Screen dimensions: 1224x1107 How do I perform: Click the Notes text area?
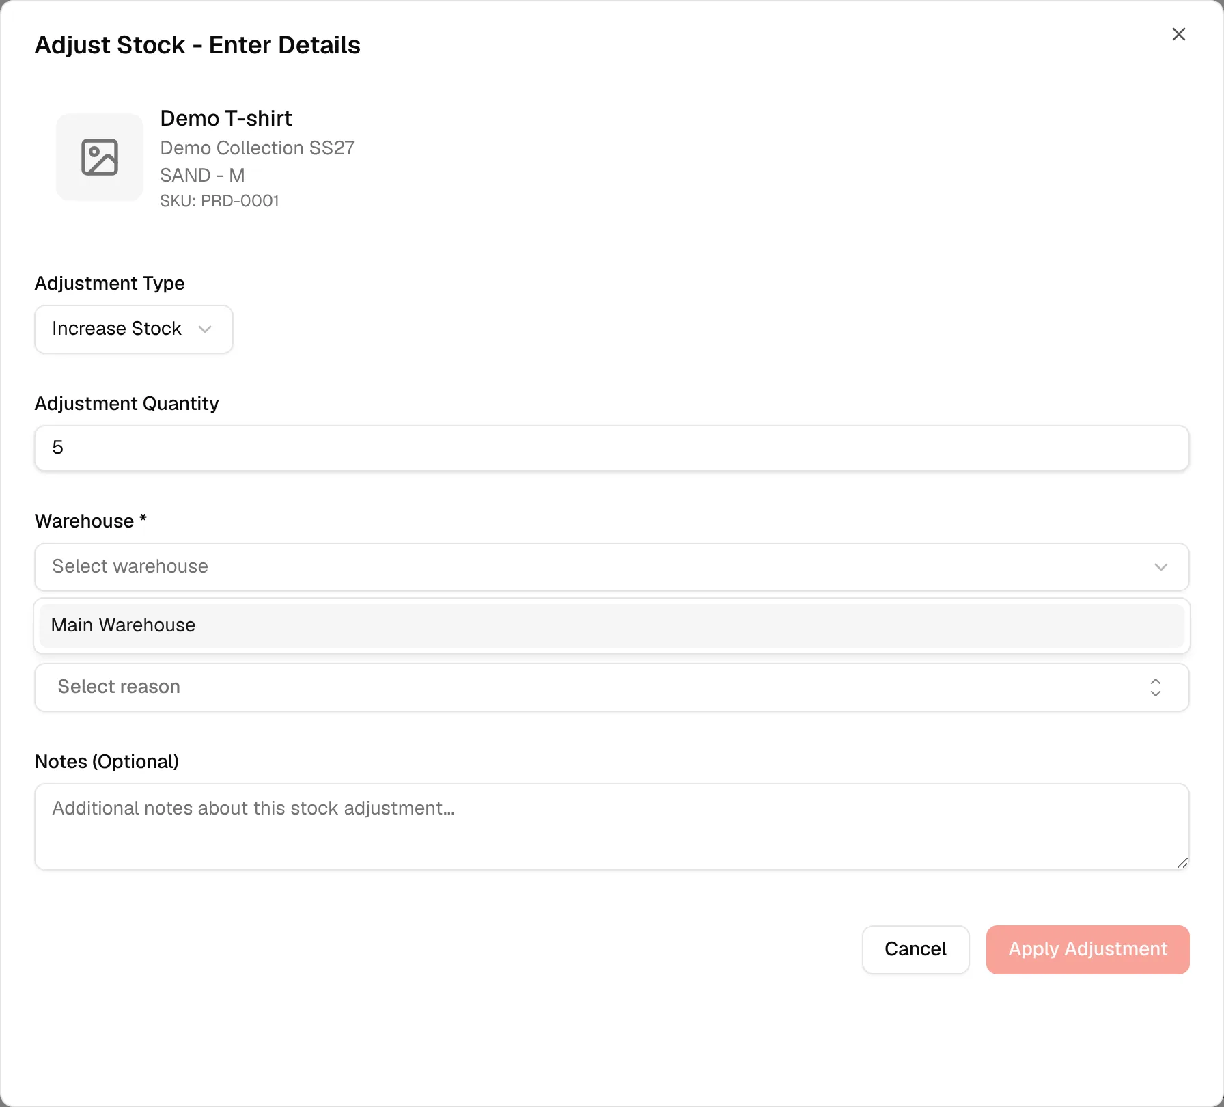(612, 827)
